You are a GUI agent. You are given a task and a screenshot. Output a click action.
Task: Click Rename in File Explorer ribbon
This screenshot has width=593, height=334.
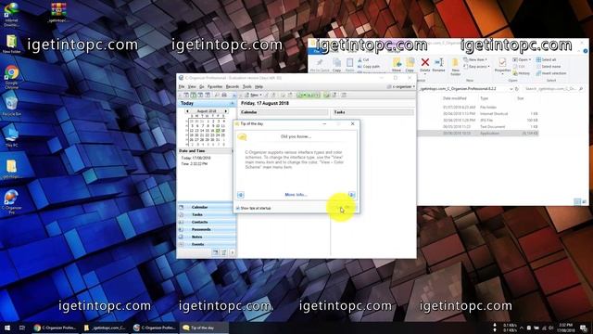pos(438,65)
